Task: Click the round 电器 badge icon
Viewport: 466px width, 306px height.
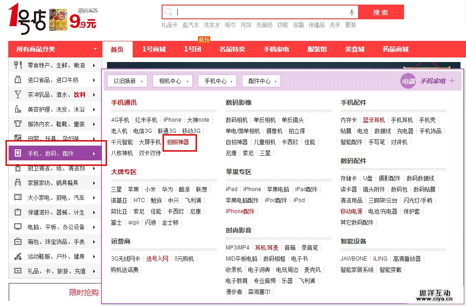Action: 408,81
